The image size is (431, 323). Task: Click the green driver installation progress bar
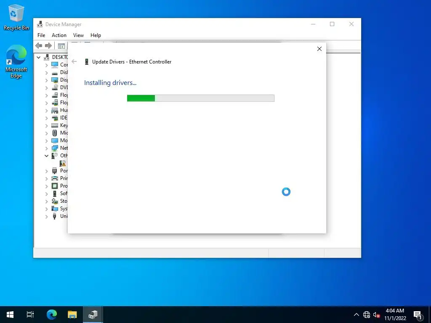coord(201,98)
